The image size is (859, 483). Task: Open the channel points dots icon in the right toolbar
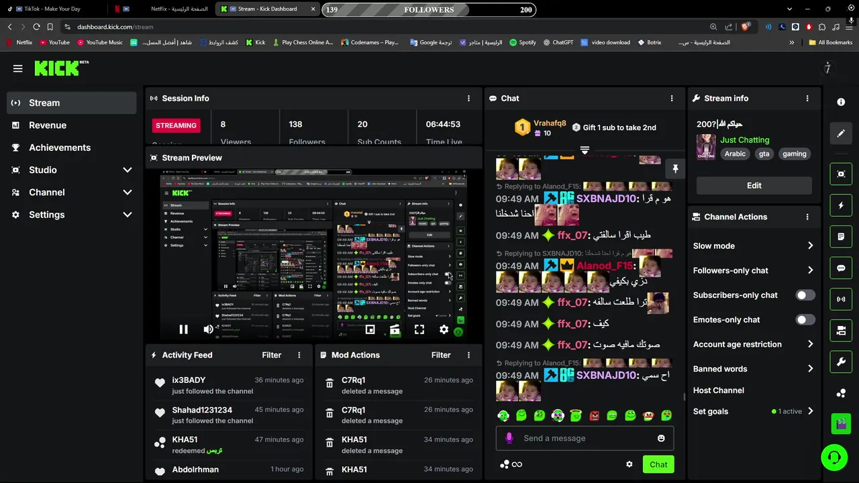click(841, 393)
